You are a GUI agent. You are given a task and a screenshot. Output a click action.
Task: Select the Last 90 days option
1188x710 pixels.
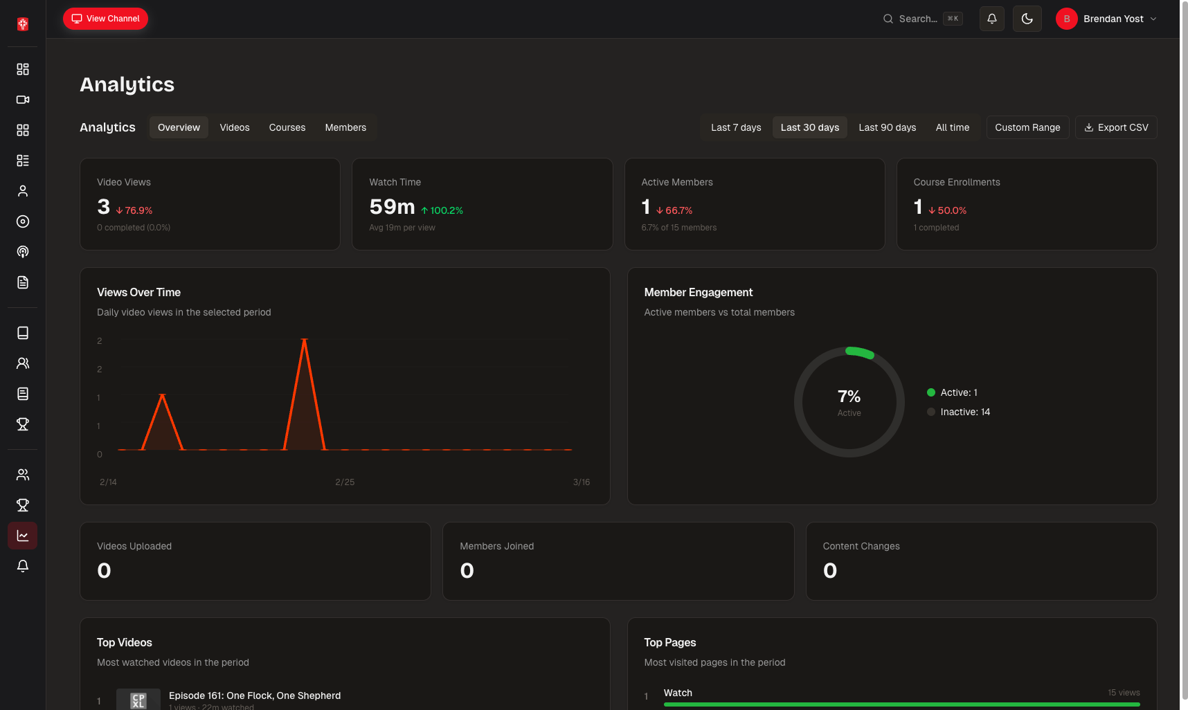pos(887,127)
